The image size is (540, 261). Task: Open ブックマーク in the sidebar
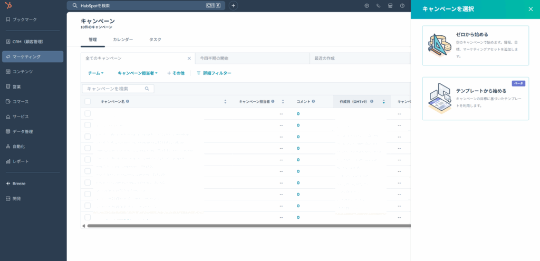tap(25, 19)
